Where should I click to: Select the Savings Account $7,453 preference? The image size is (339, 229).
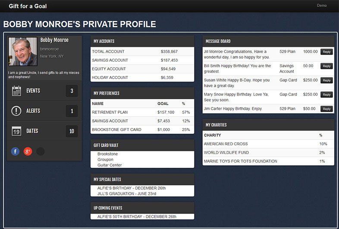[142, 121]
